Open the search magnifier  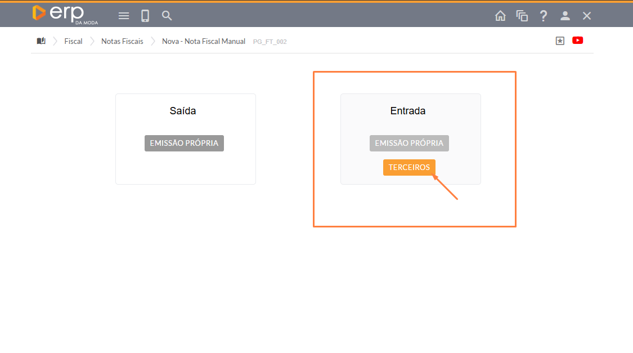pos(167,16)
